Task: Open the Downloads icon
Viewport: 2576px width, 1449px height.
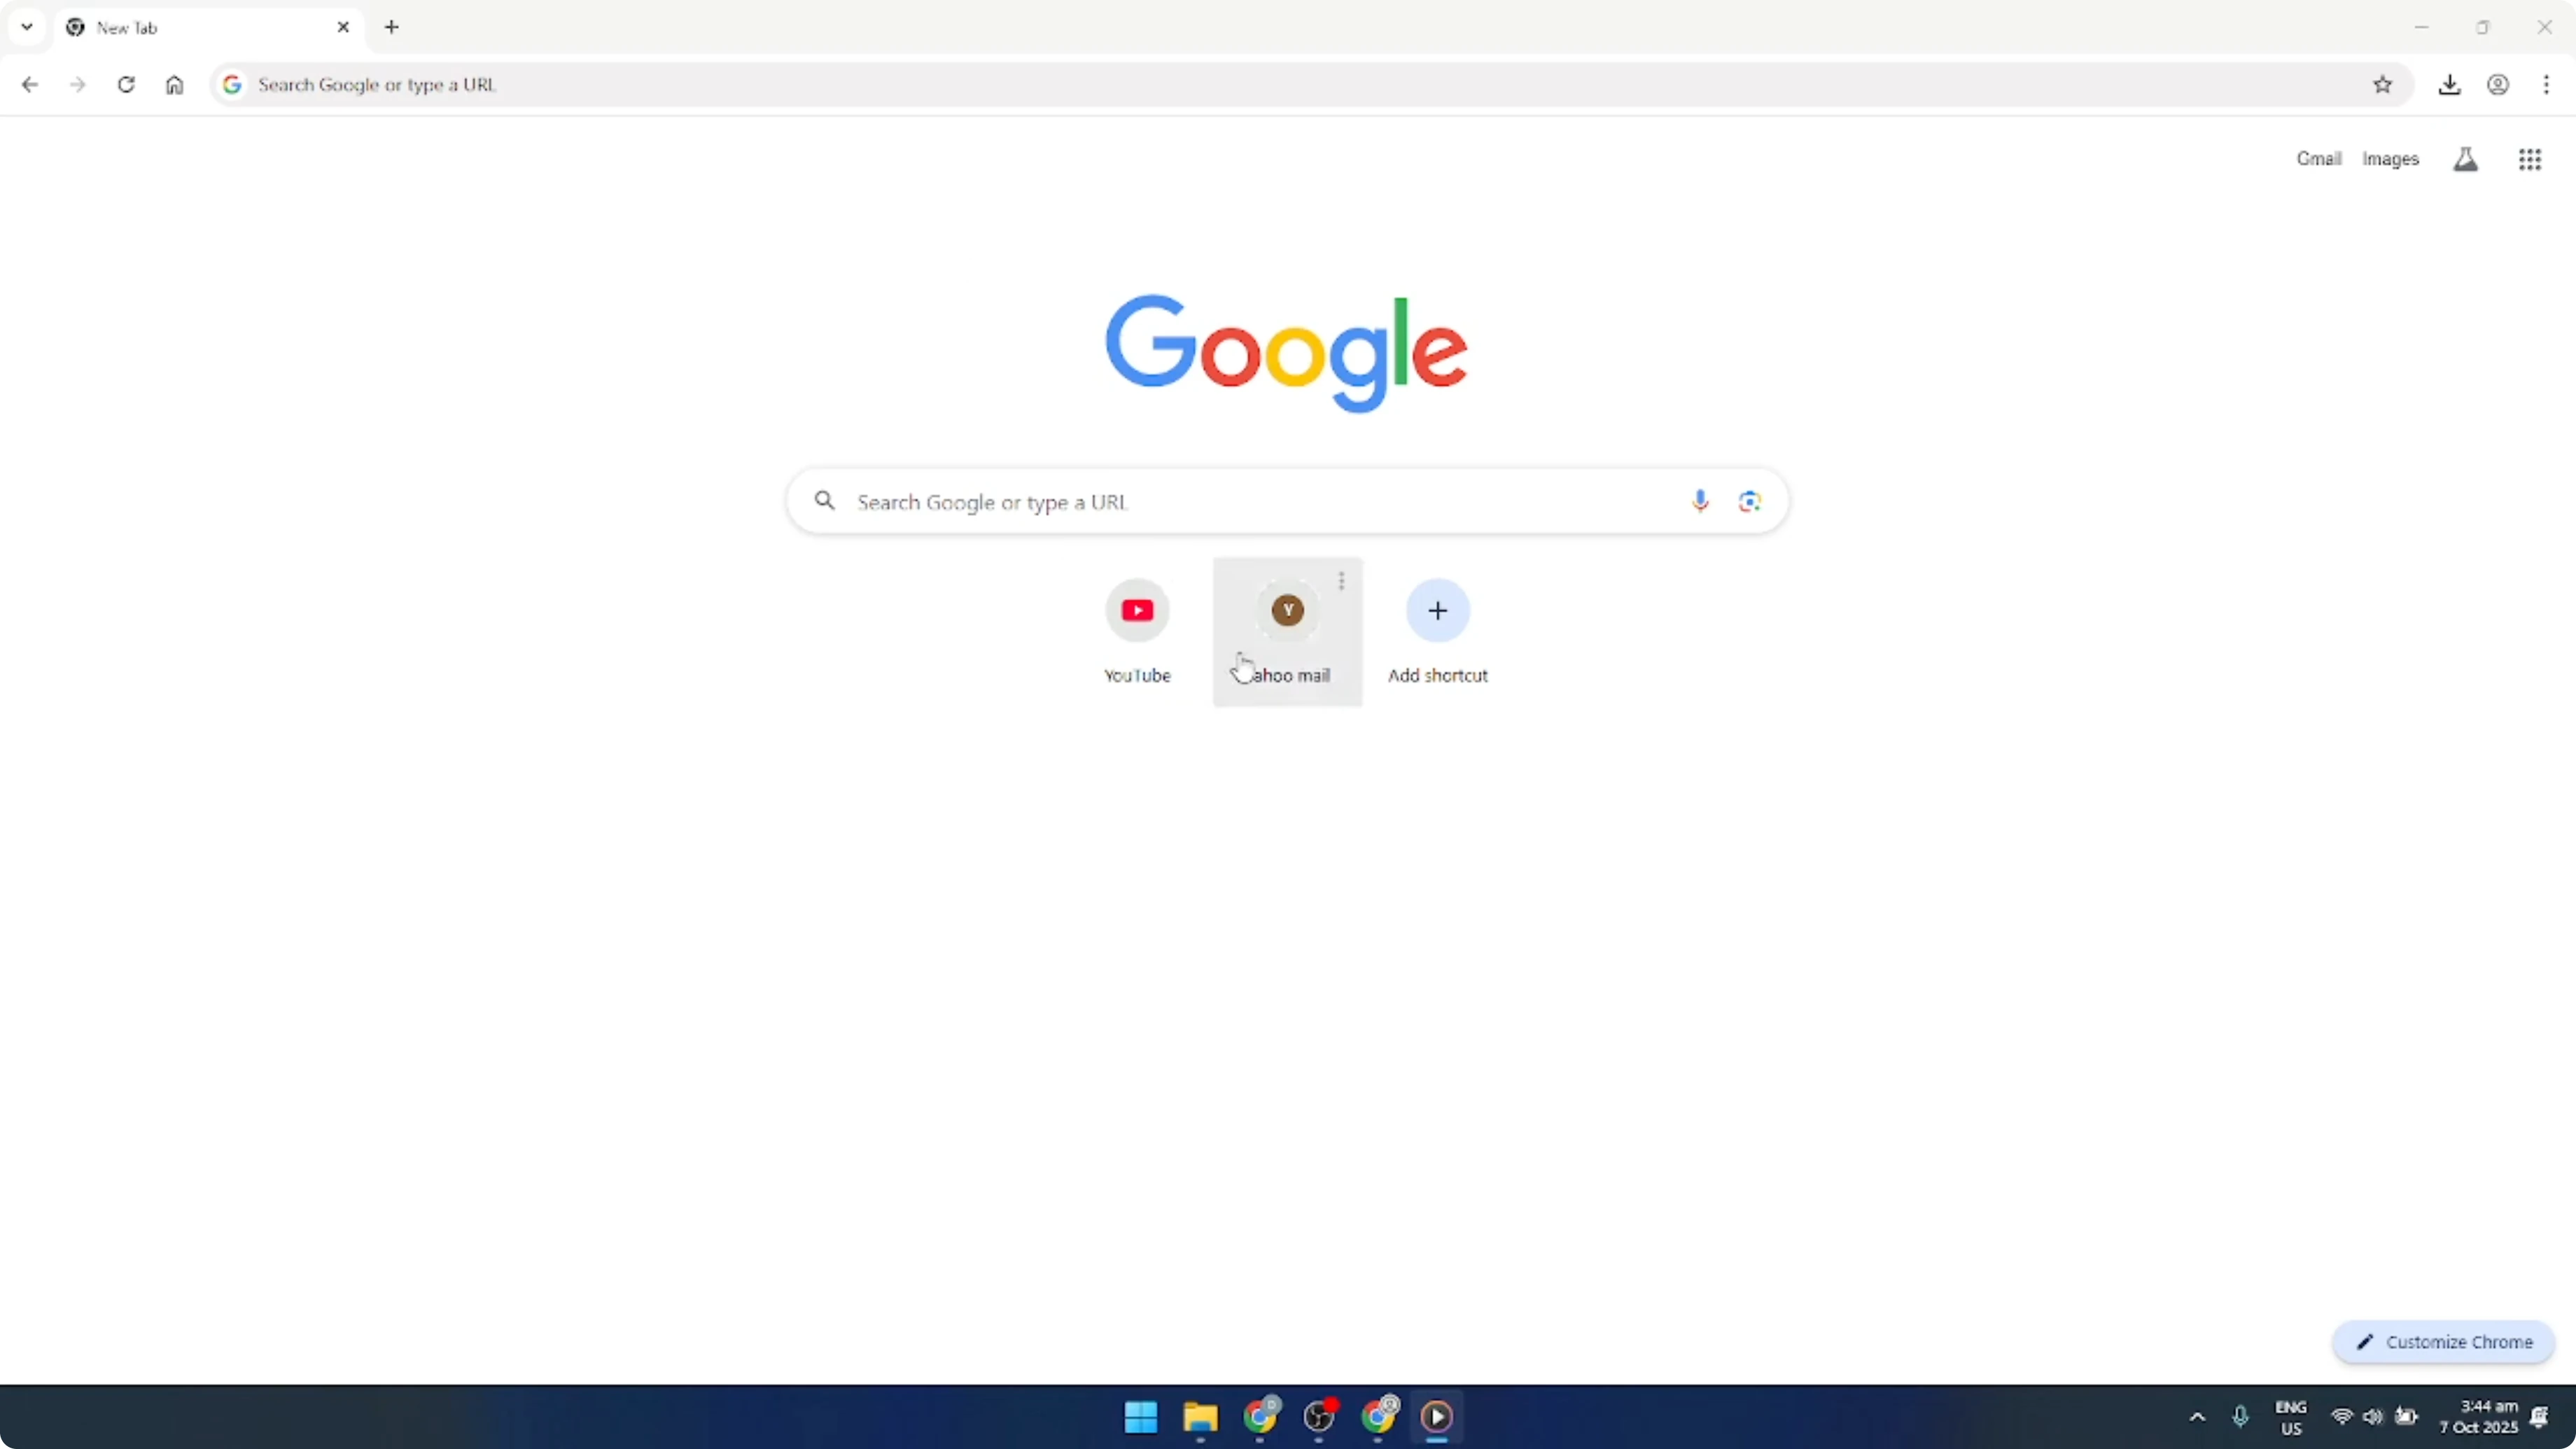Action: (2449, 85)
